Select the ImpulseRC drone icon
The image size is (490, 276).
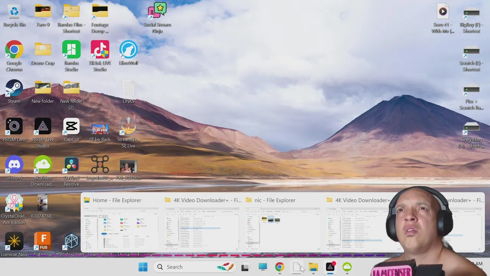(100, 168)
